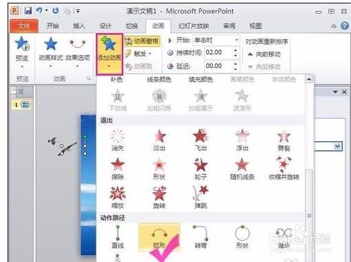This screenshot has width=351, height=262.
Task: Switch to the 审阅 ribbon tab
Action: [x=229, y=26]
